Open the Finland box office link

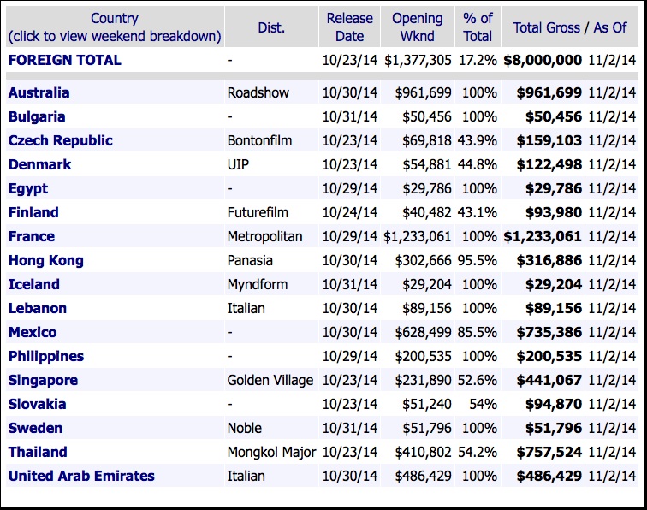[x=33, y=212]
